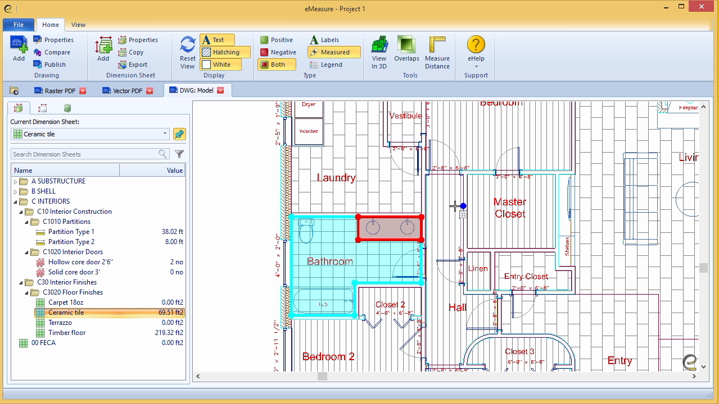Screen dimensions: 719x404
Task: Toggle Labels display
Action: [324, 40]
